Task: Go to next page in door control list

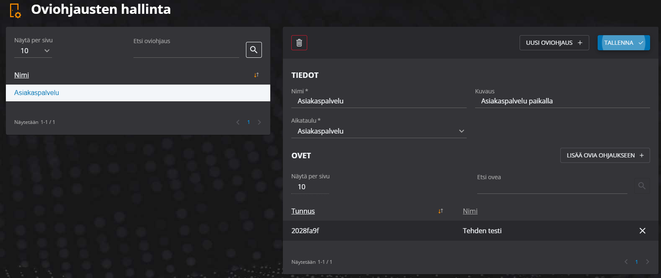Action: tap(259, 122)
